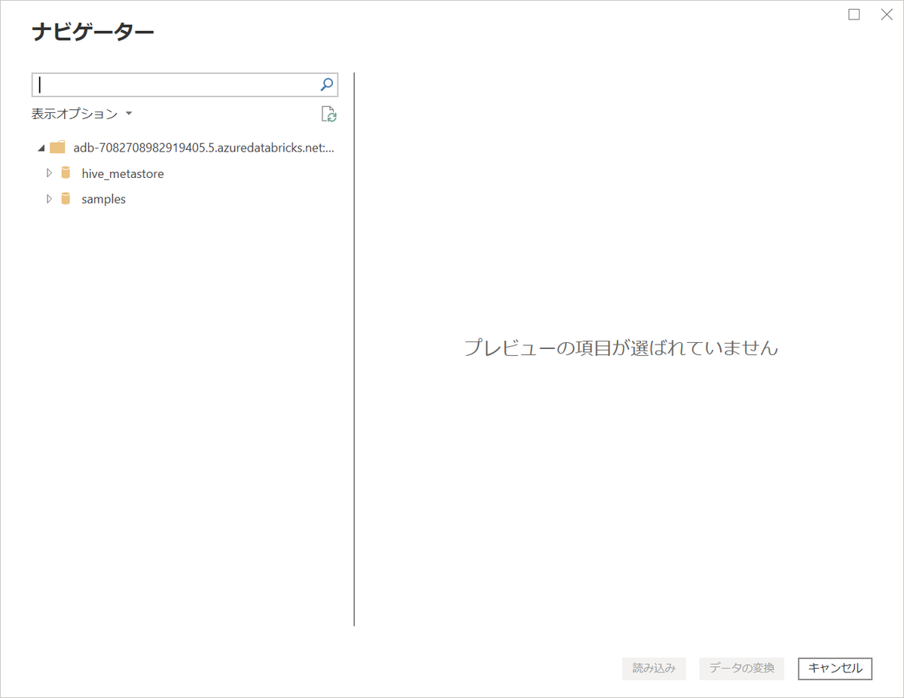This screenshot has width=904, height=698.
Task: Click the search magnifier icon
Action: point(325,84)
